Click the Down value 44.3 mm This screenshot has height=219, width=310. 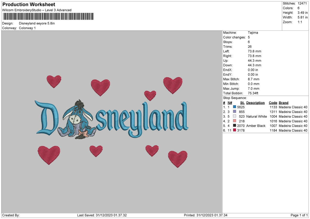(x=254, y=65)
